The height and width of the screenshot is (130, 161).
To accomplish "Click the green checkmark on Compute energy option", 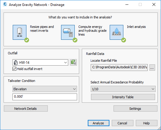I will click(x=75, y=40).
